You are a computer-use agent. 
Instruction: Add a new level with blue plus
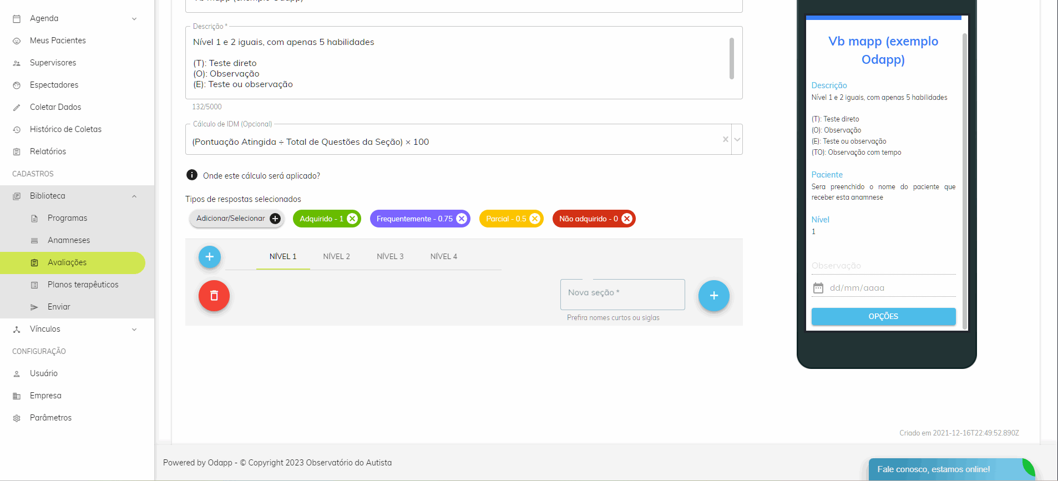(x=210, y=257)
